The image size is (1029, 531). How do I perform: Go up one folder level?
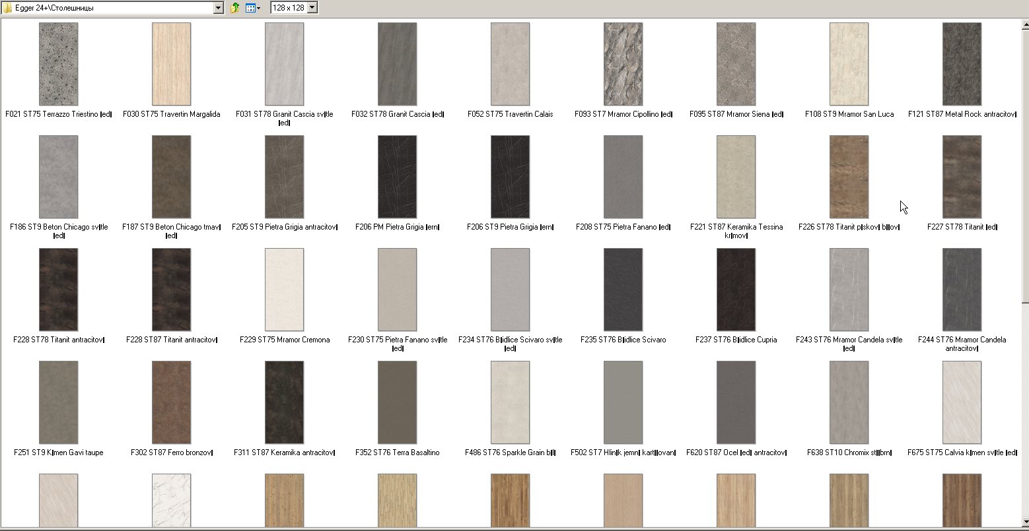pos(235,8)
